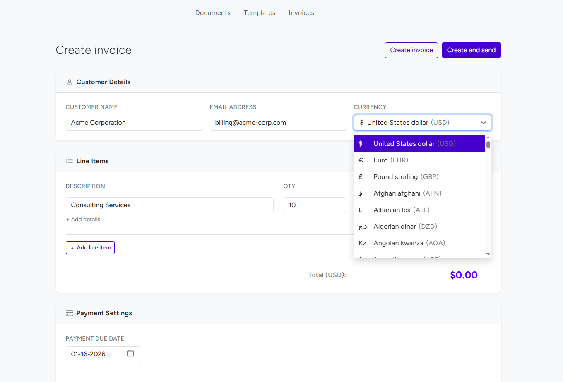Click the person icon beside Customer Details
The width and height of the screenshot is (563, 382).
pyautogui.click(x=69, y=82)
